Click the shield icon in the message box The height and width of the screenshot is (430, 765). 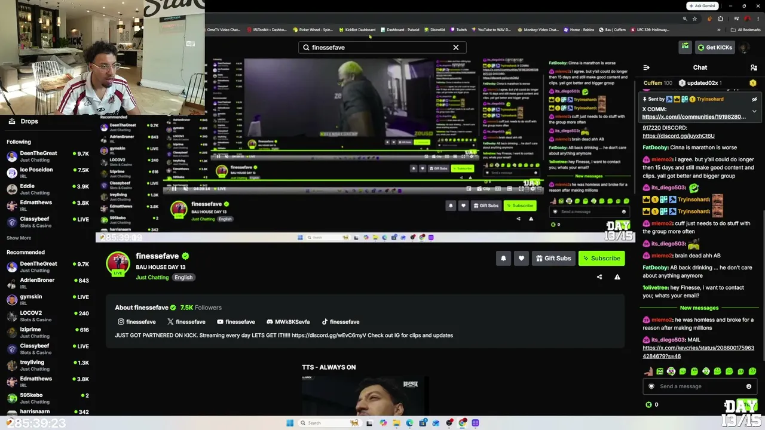pyautogui.click(x=651, y=386)
